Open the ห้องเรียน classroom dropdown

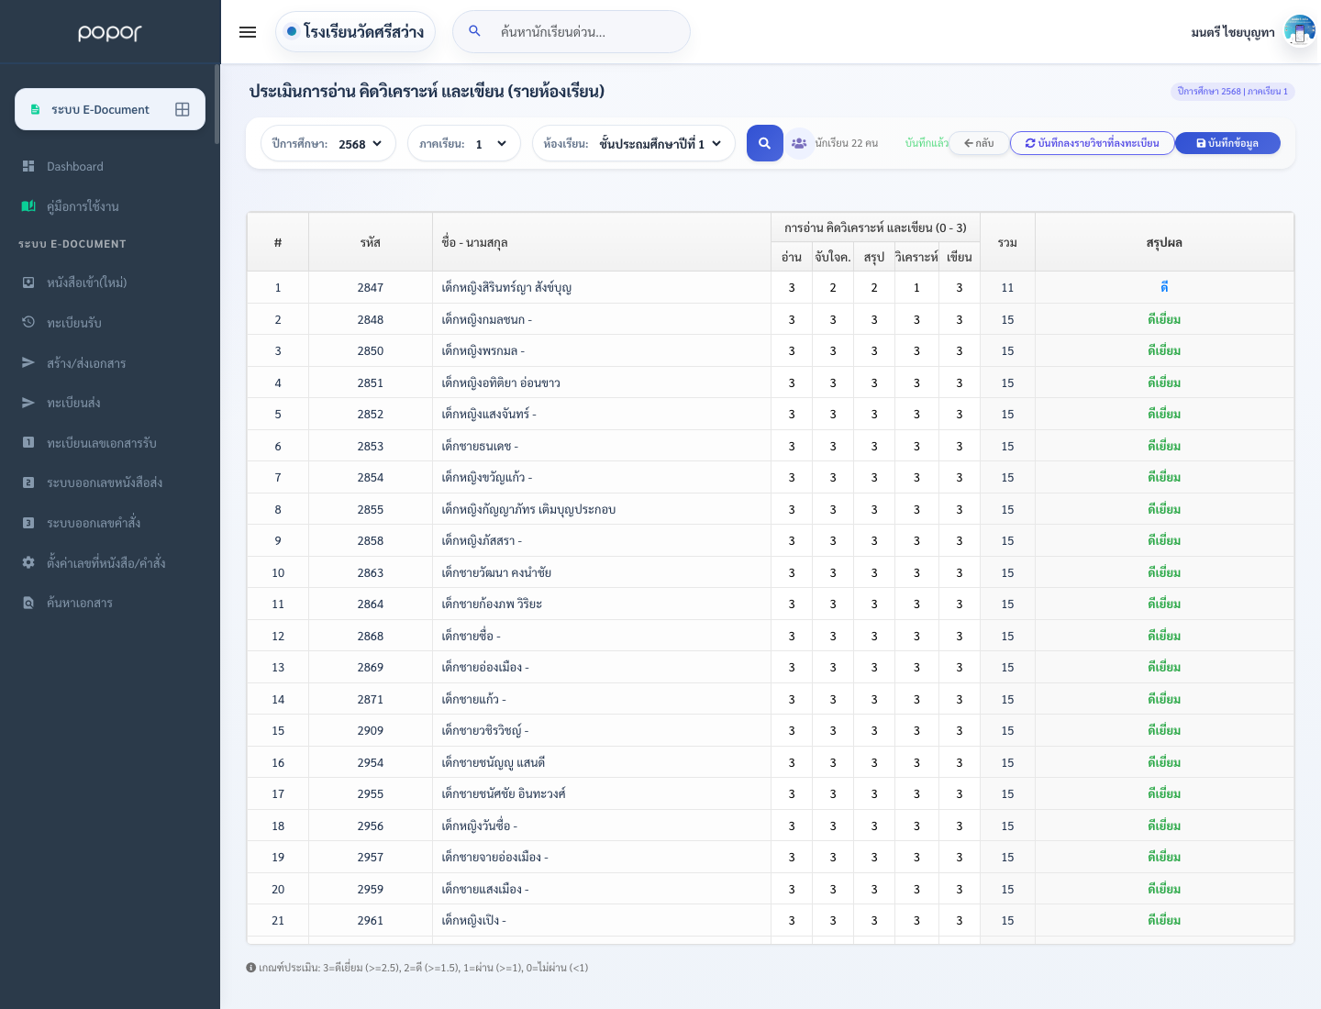pos(634,143)
